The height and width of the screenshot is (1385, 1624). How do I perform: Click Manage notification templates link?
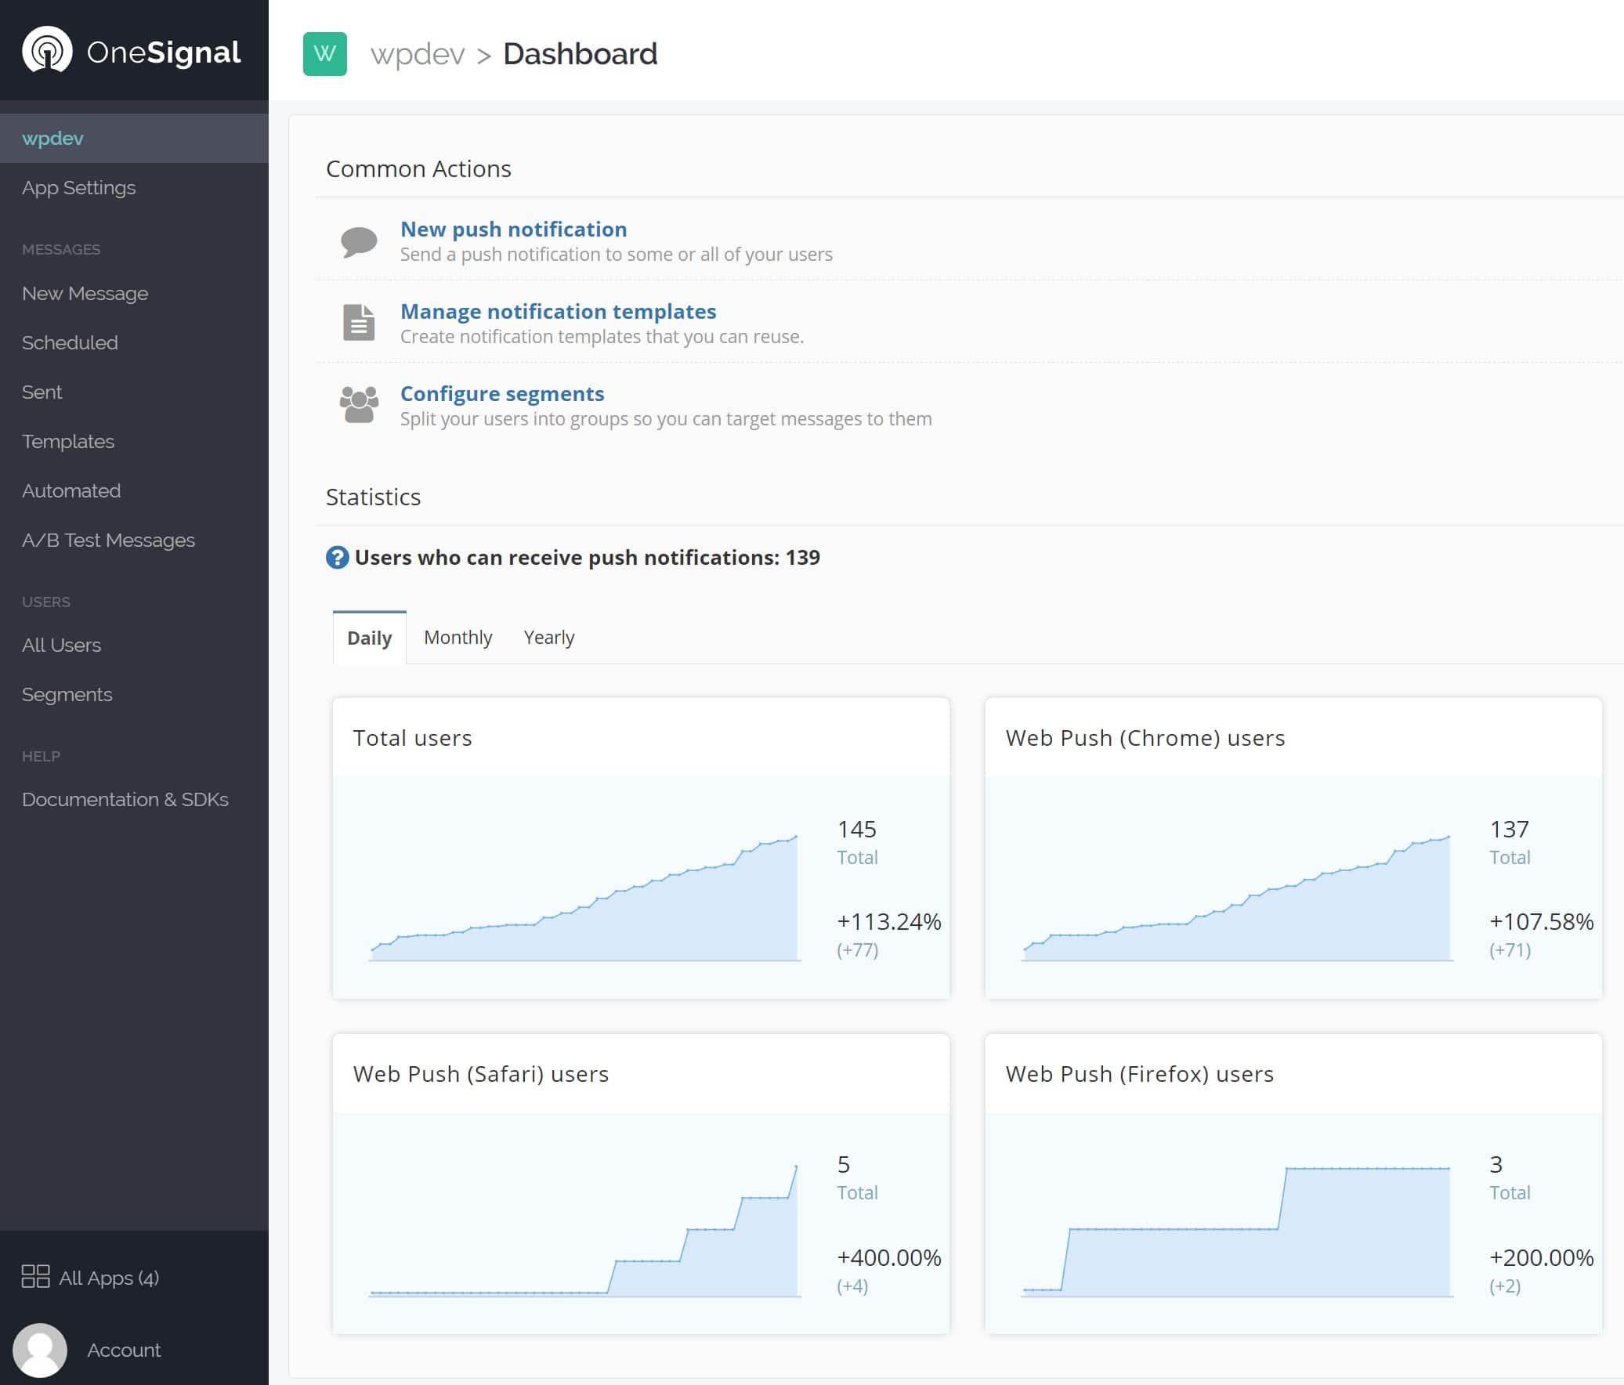point(558,310)
